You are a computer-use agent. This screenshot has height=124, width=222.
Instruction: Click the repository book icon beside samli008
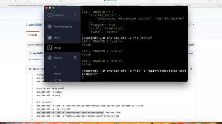pos(27,25)
